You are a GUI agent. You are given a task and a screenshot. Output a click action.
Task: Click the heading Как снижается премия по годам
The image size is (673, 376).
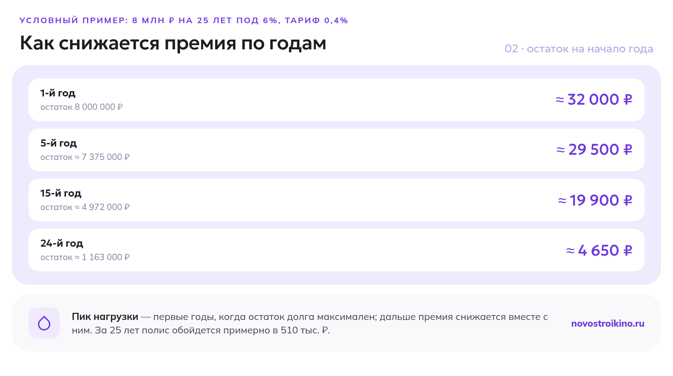[173, 43]
